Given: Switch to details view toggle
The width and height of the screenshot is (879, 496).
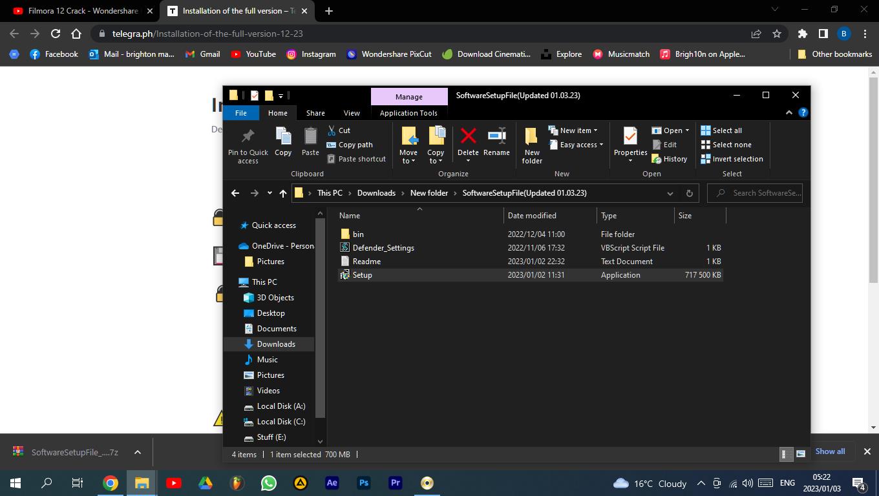Looking at the screenshot, I should coord(785,454).
